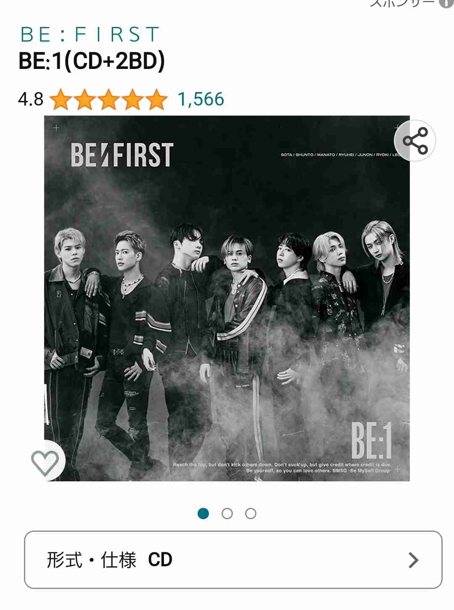Open the 1,566 customer reviews link
The image size is (454, 610).
tap(201, 100)
